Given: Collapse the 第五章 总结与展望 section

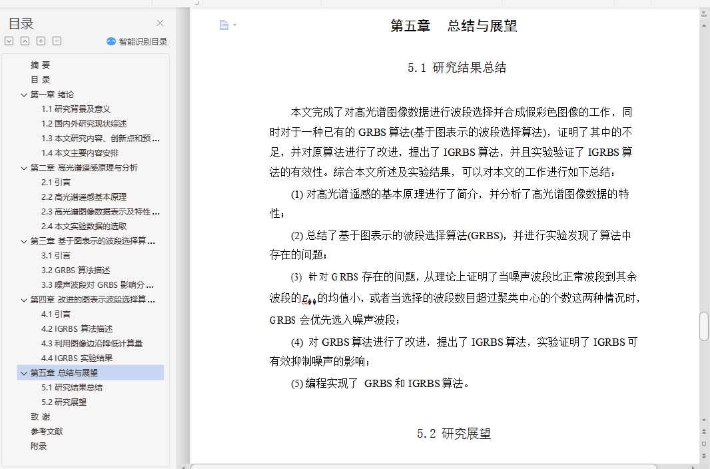Looking at the screenshot, I should click(x=24, y=373).
